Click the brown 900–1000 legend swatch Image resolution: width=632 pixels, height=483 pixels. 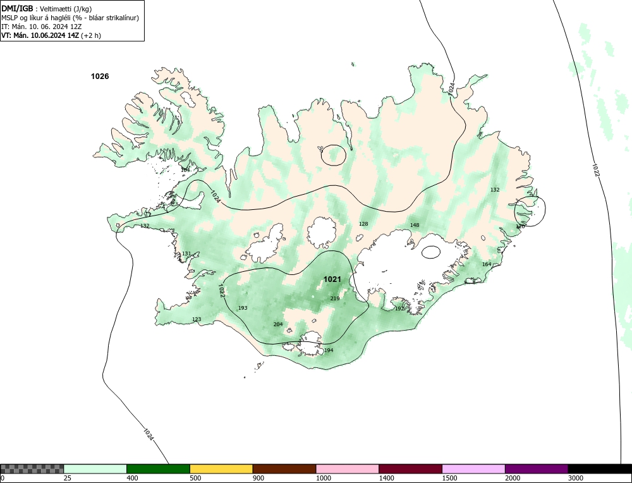click(284, 469)
